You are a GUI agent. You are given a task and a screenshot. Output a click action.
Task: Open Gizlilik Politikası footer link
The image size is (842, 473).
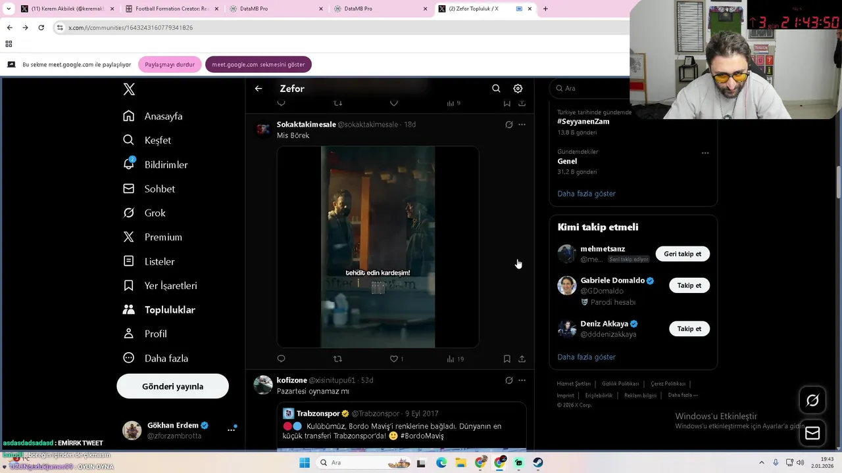620,384
